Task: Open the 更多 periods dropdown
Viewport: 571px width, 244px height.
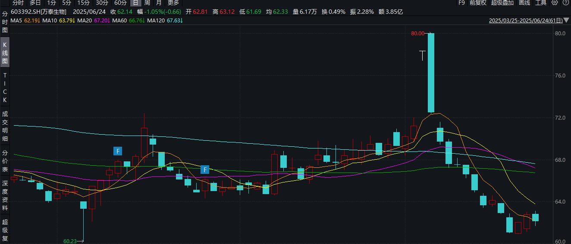Action: [x=173, y=3]
